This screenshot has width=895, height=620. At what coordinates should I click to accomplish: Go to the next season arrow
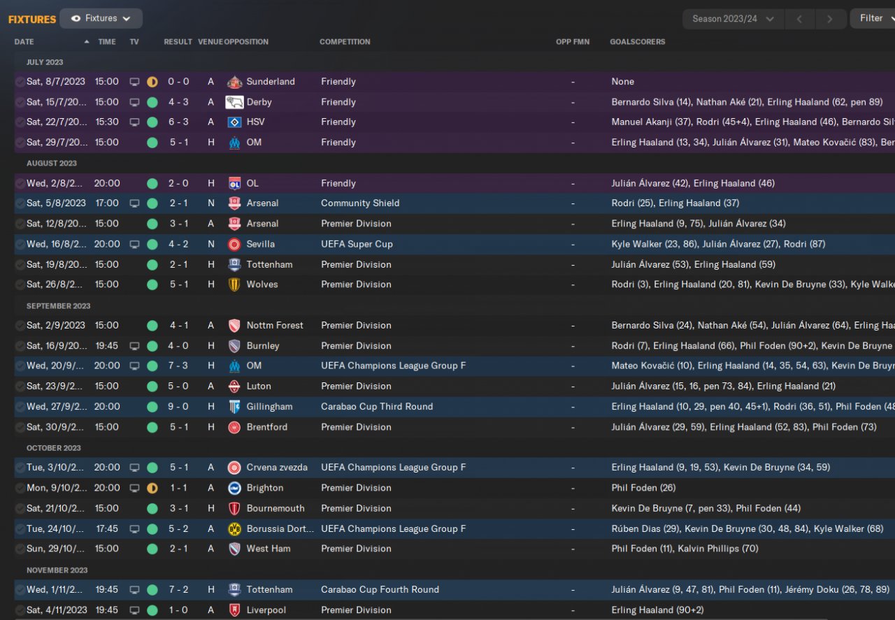[x=829, y=19]
